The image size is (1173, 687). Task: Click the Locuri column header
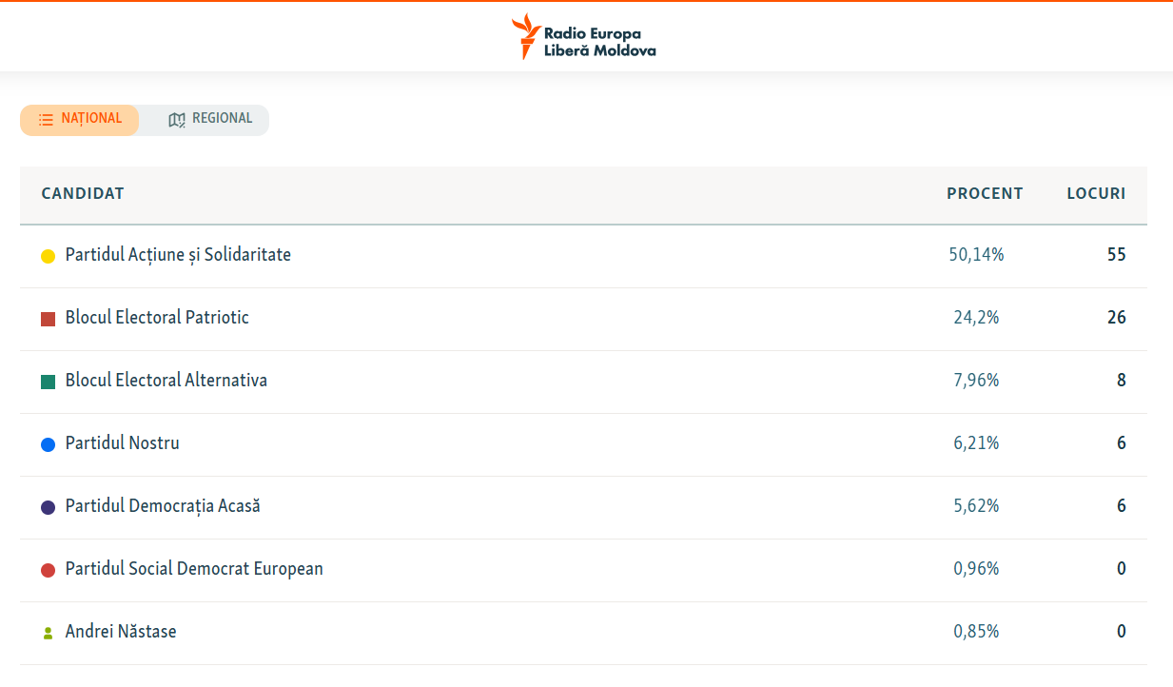[1096, 193]
